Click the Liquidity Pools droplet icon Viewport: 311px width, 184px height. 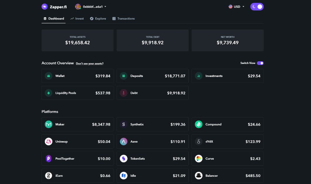coord(49,93)
